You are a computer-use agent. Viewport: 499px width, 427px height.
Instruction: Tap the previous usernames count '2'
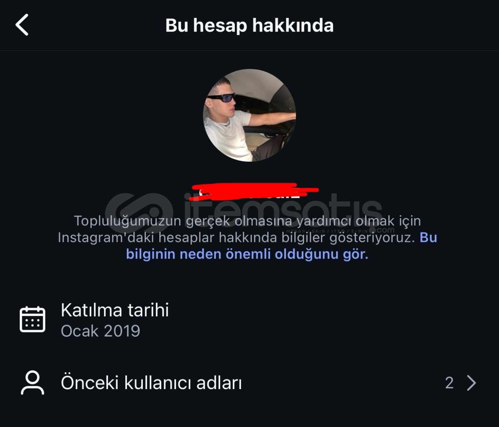point(449,383)
